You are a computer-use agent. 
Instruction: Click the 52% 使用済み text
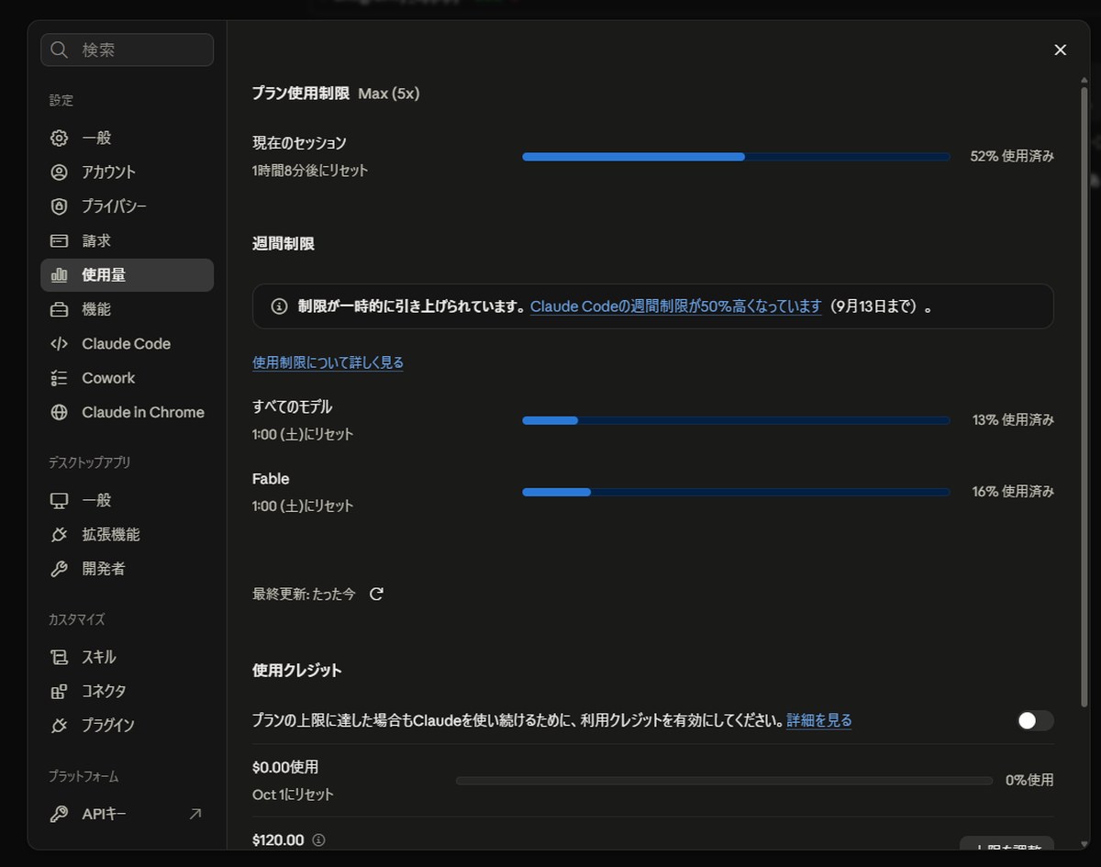(x=1012, y=156)
